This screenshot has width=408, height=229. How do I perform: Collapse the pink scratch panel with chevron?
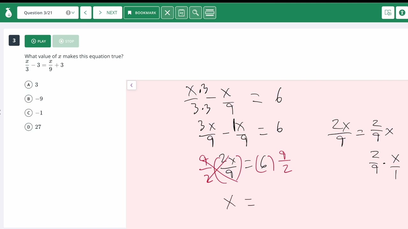point(131,85)
